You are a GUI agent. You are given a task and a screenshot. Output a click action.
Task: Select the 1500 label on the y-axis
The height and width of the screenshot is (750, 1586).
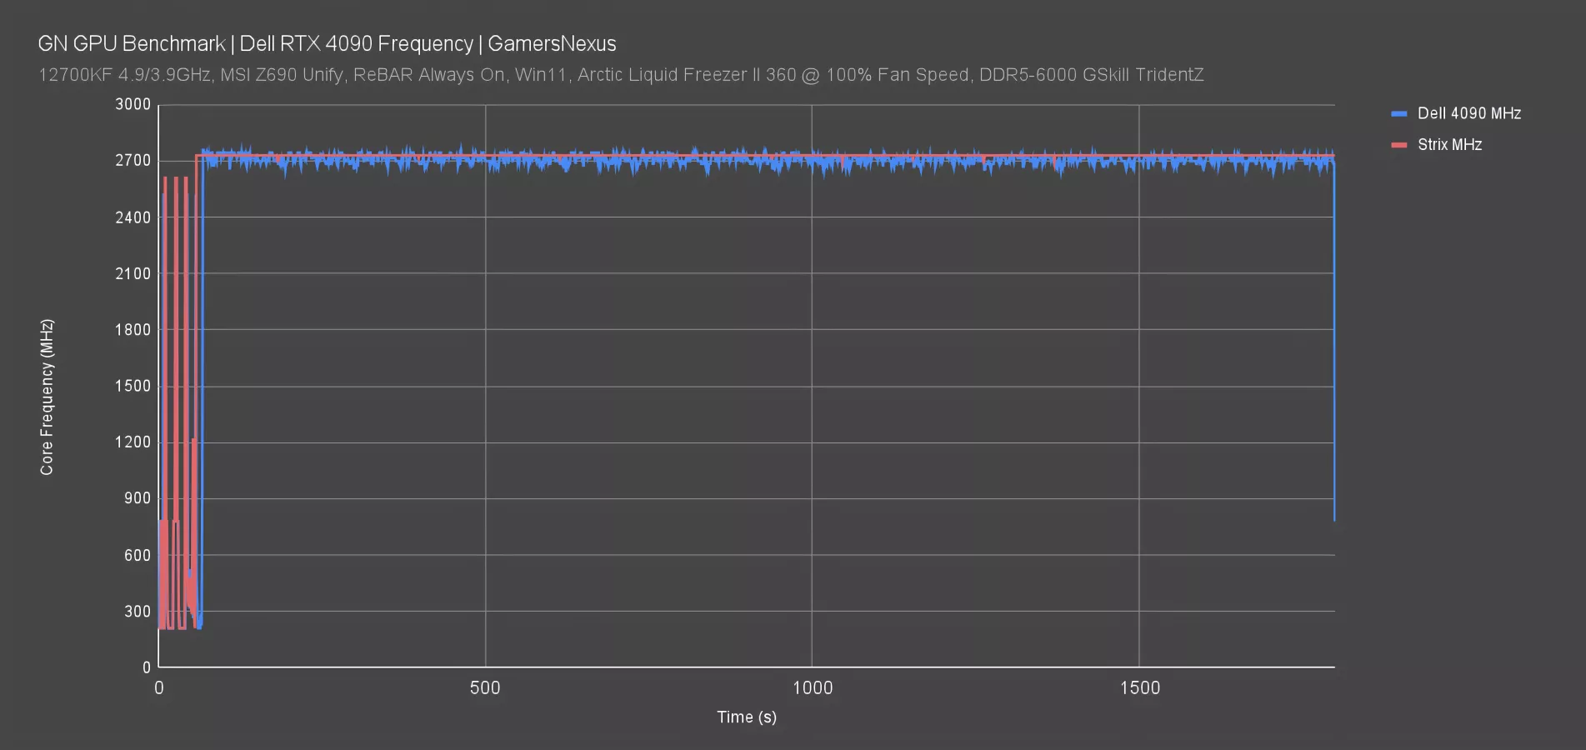tap(133, 386)
